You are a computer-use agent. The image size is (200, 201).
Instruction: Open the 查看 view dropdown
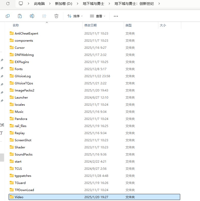(97, 16)
